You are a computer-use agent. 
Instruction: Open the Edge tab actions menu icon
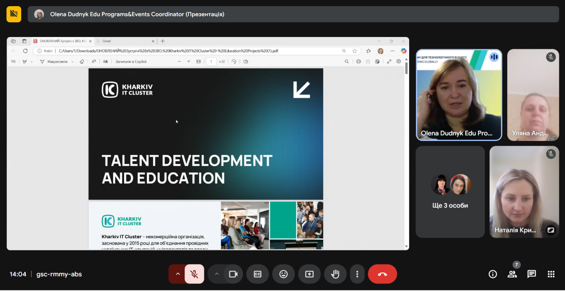tap(24, 41)
